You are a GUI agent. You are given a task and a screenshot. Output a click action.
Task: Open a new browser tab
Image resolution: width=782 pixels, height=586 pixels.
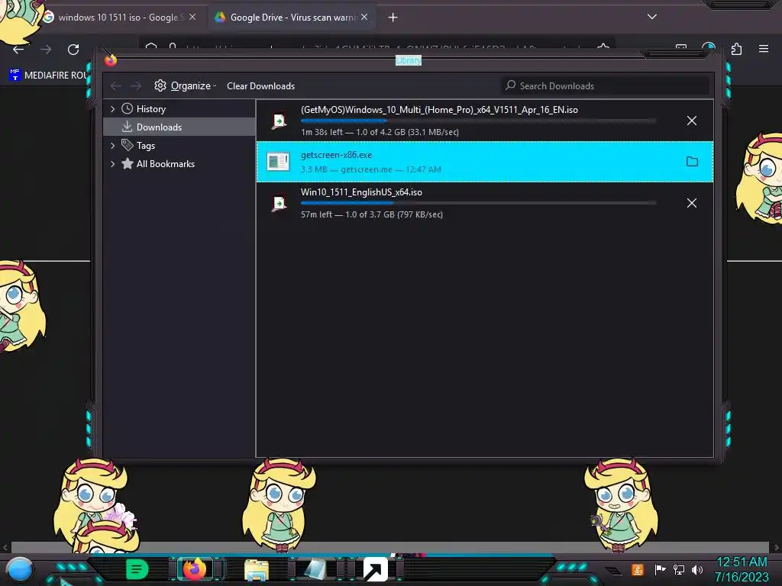[393, 18]
